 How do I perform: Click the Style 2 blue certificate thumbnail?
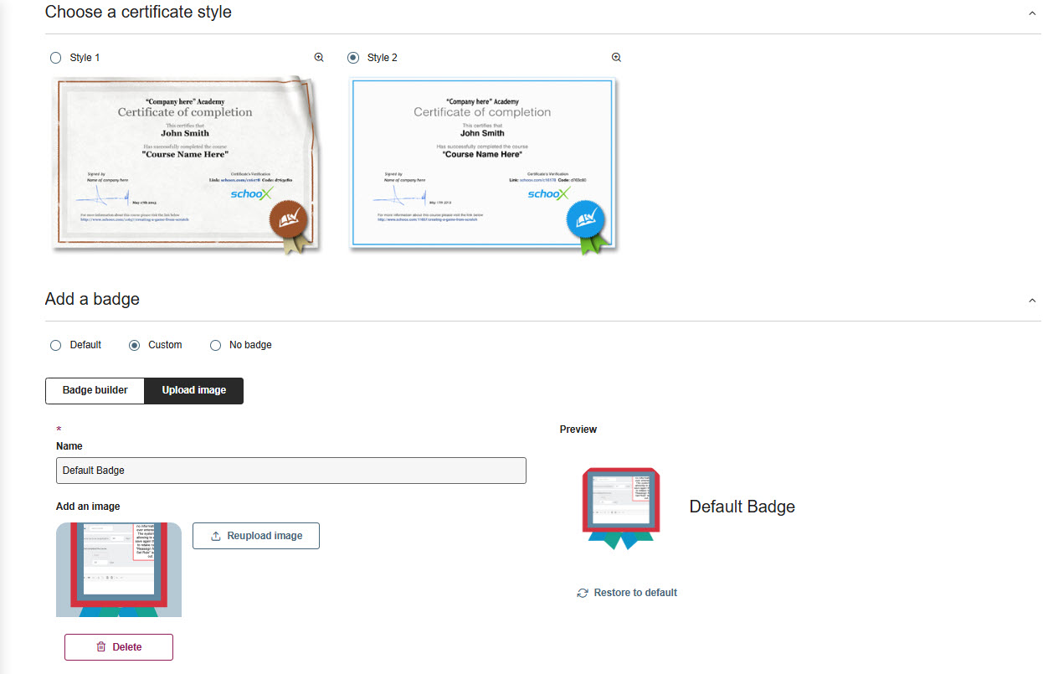pos(482,164)
